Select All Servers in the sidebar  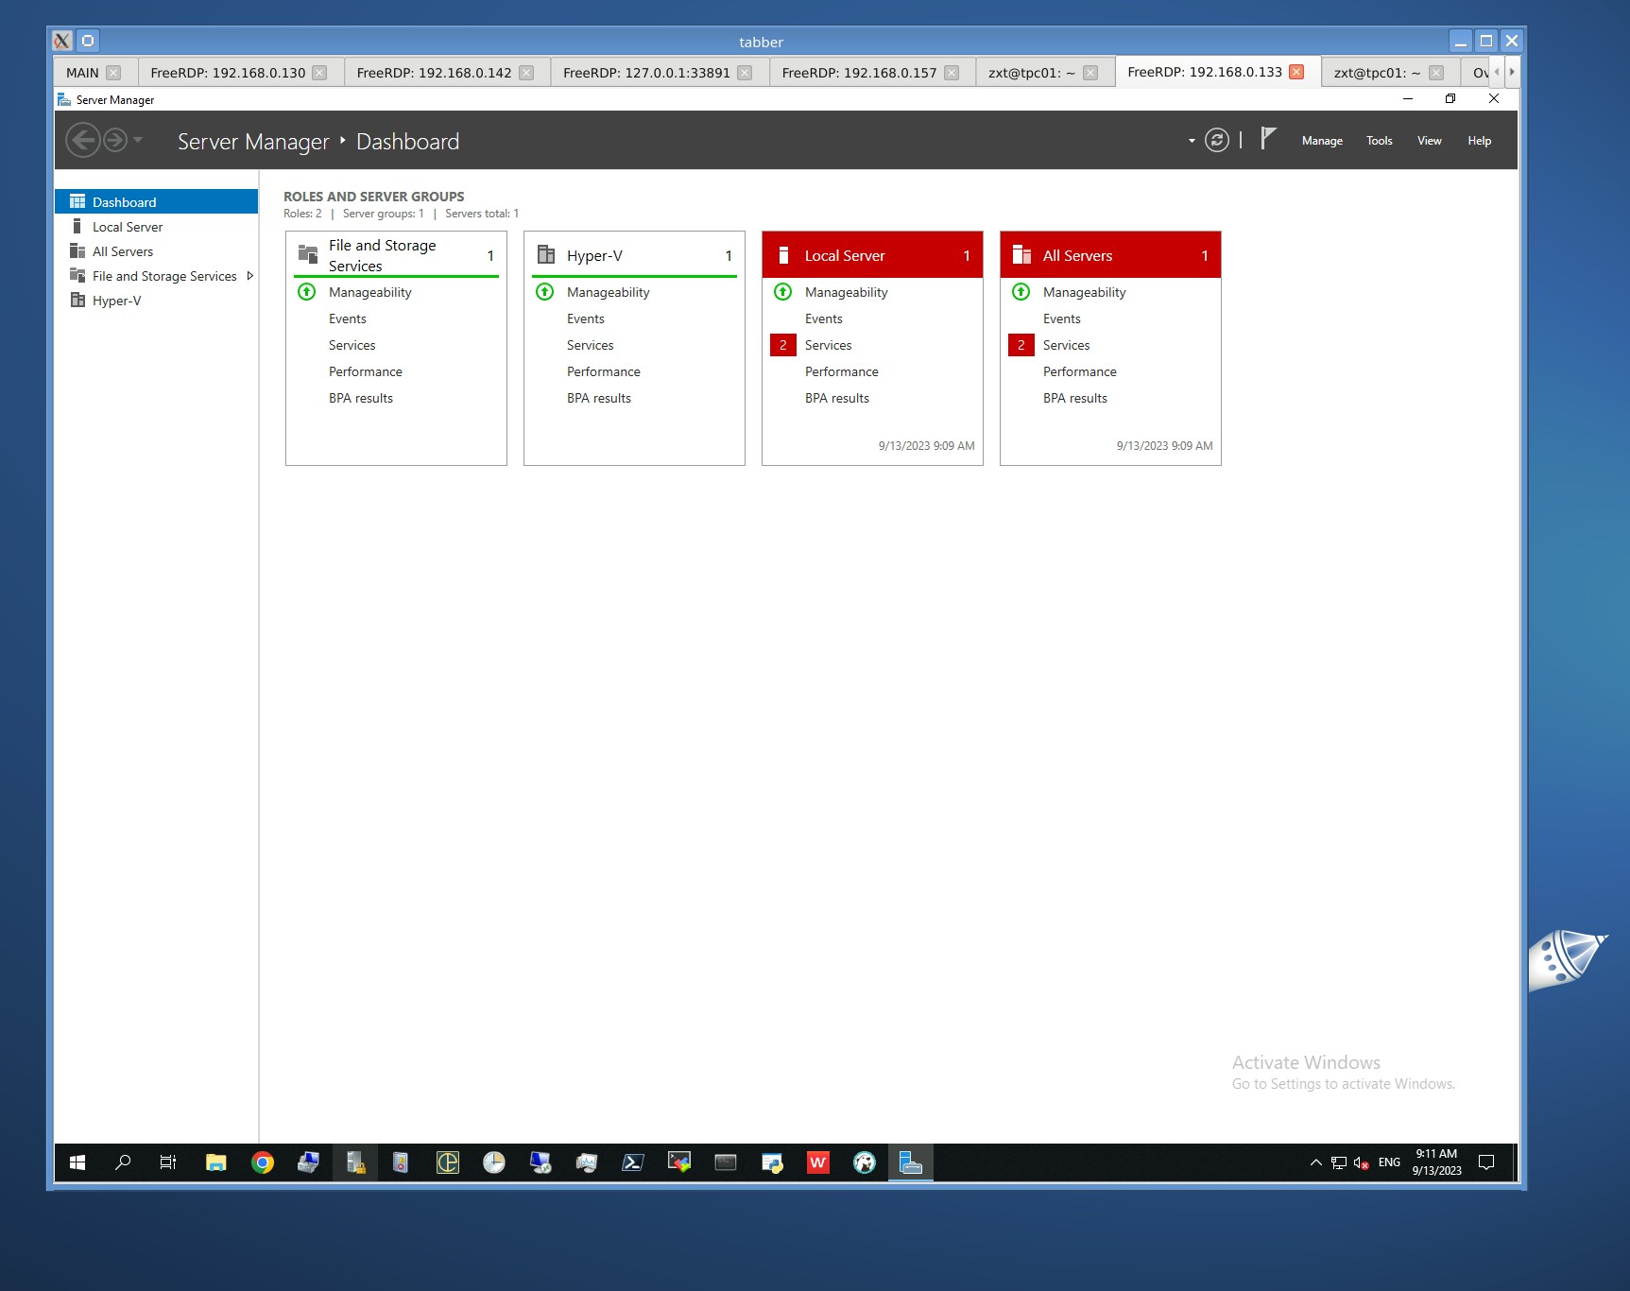pyautogui.click(x=156, y=251)
